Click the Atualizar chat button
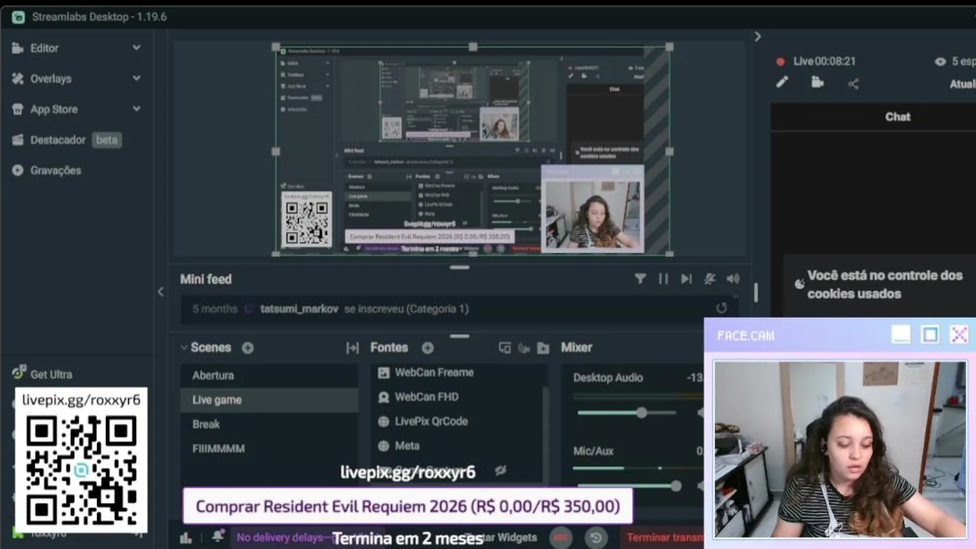Image resolution: width=976 pixels, height=549 pixels. (x=962, y=84)
